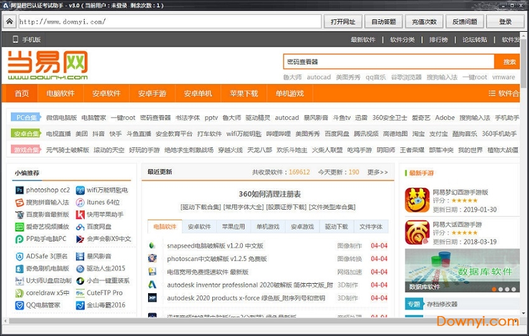The height and width of the screenshot is (336, 529).
Task: Expand the 软件合集 menu list
Action: (503, 93)
